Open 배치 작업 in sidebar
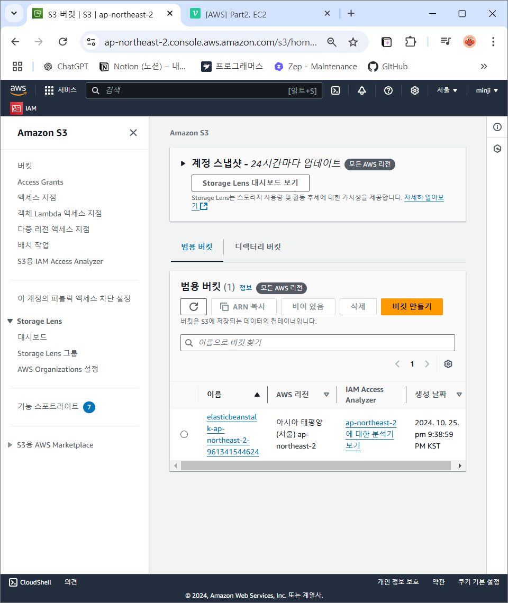The height and width of the screenshot is (603, 508). pos(33,245)
